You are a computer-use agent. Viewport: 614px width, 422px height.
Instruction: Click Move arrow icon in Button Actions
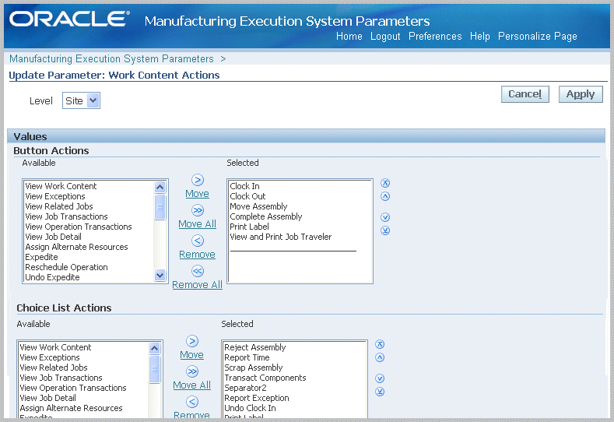198,180
